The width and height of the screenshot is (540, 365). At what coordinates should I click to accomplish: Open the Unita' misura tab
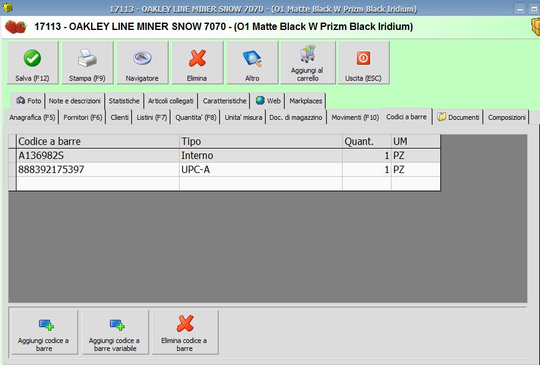[x=243, y=117]
